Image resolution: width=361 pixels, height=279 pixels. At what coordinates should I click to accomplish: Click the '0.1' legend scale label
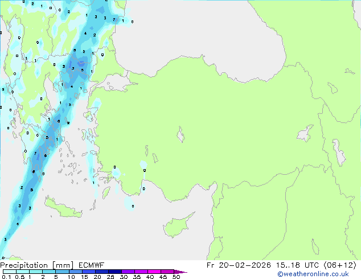click(x=6, y=277)
